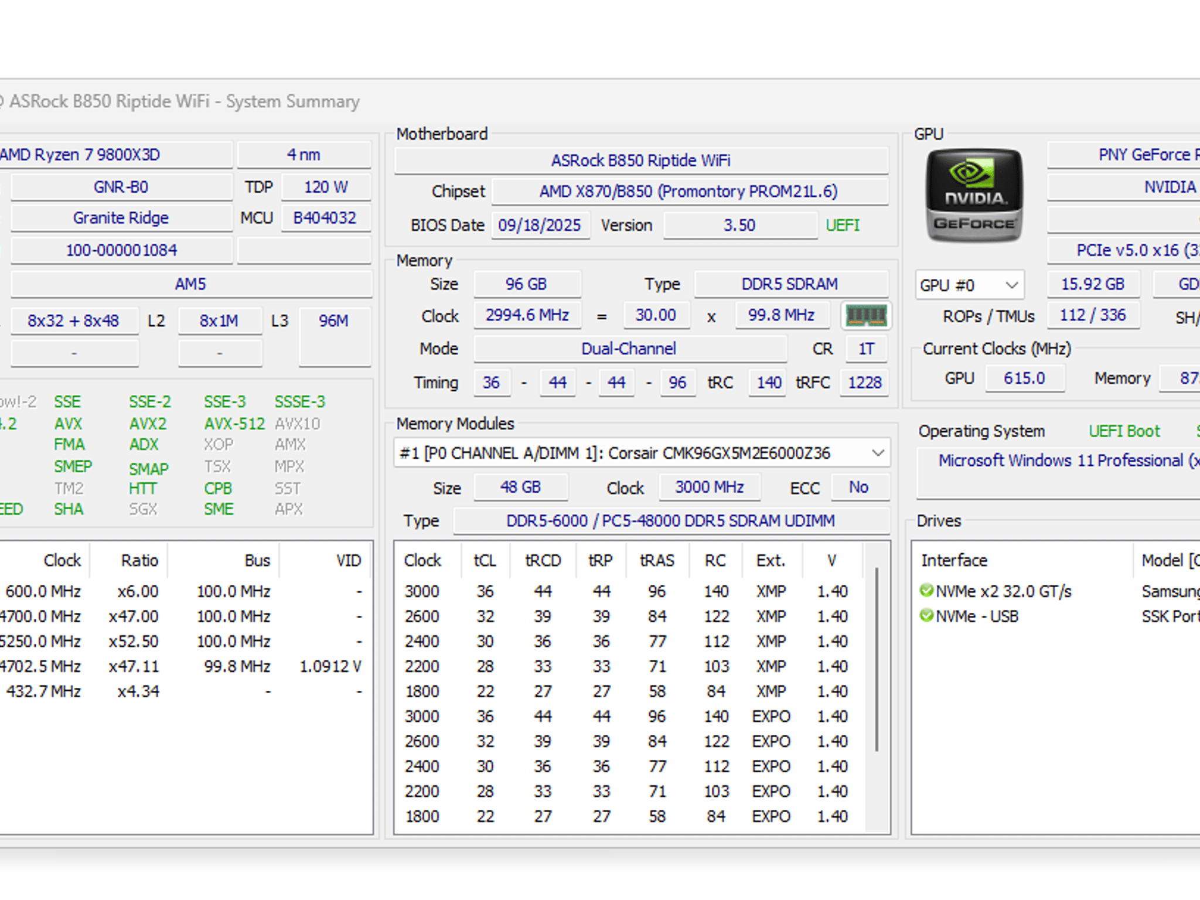Click the NVIDIA GeForce logo

(x=974, y=195)
